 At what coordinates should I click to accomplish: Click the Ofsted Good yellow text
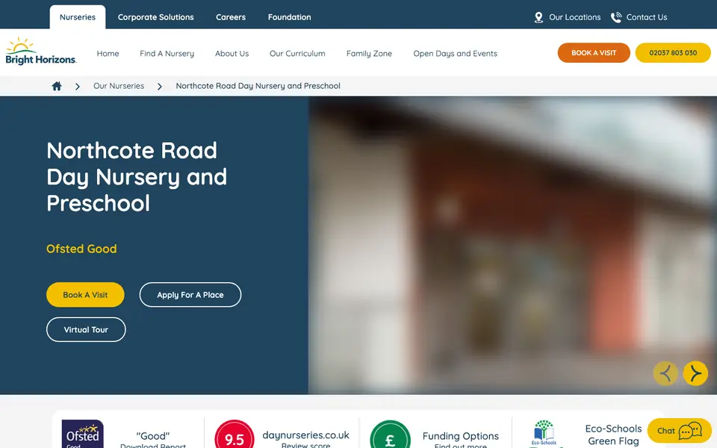tap(81, 249)
